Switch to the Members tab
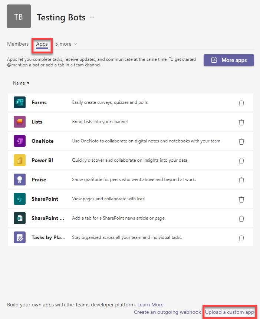This screenshot has height=319, width=260. pos(18,44)
